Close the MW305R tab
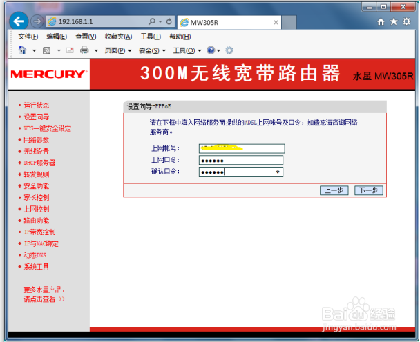This screenshot has width=420, height=342. pos(276,23)
